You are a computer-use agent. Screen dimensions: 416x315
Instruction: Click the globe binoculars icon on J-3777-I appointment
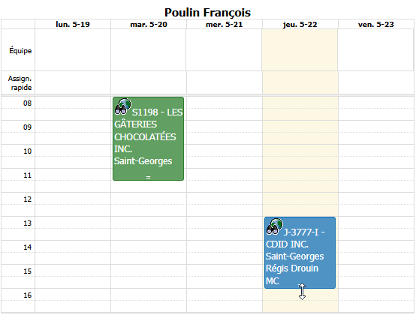tap(275, 226)
